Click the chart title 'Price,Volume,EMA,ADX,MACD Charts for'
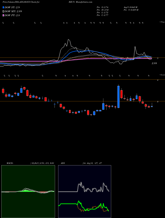This screenshot has height=218, width=165. 21,2
